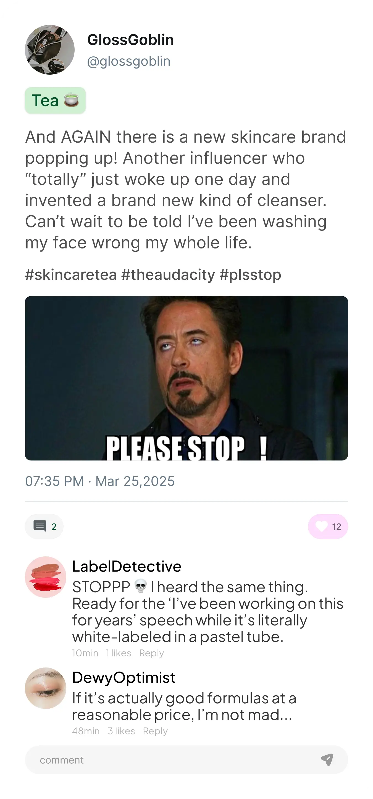Send comment with paper plane icon
This screenshot has height=799, width=373.
(327, 759)
